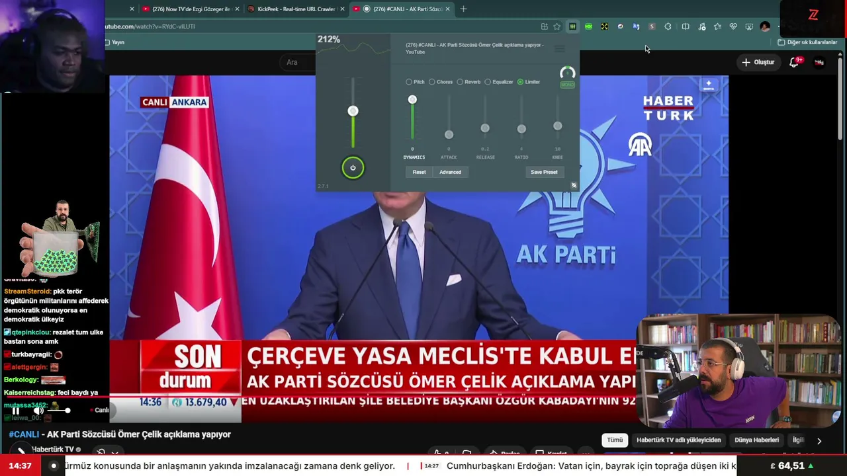This screenshot has height=476, width=847.
Task: Open the Diğer sık kullanılanlar bookmarks folder
Action: [x=807, y=42]
